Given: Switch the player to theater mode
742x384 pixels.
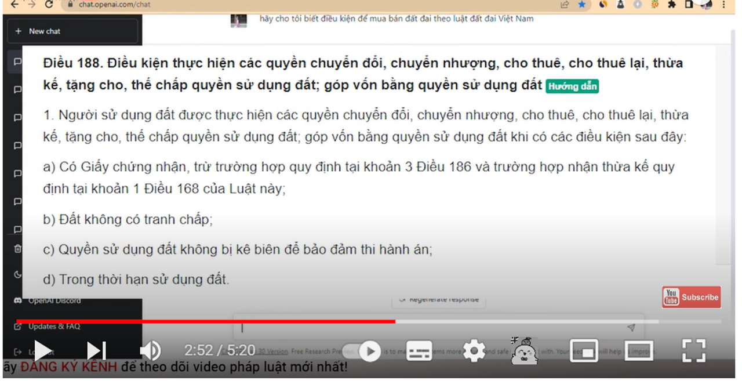Looking at the screenshot, I should [x=638, y=350].
